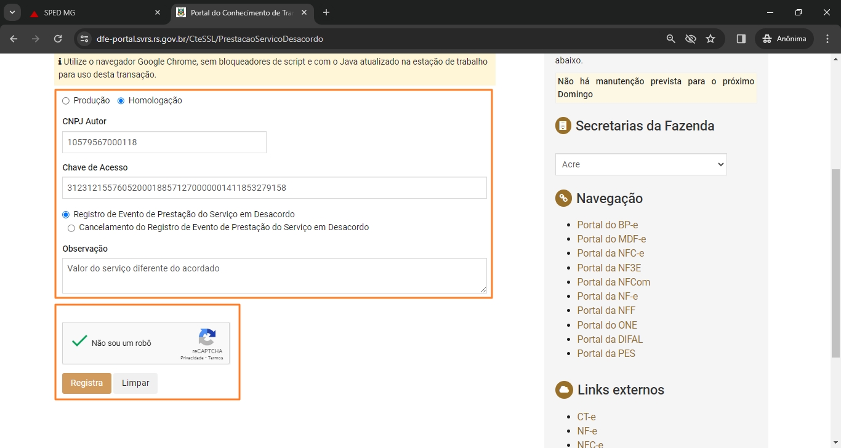Bookmark this page with the star
The height and width of the screenshot is (448, 841).
coord(710,39)
